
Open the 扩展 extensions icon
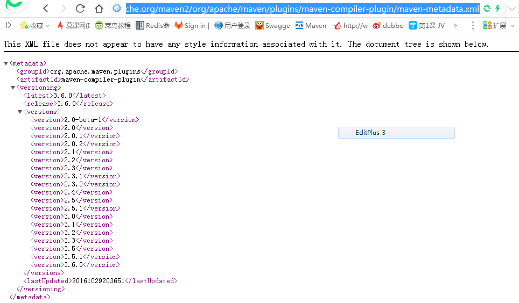(495, 25)
